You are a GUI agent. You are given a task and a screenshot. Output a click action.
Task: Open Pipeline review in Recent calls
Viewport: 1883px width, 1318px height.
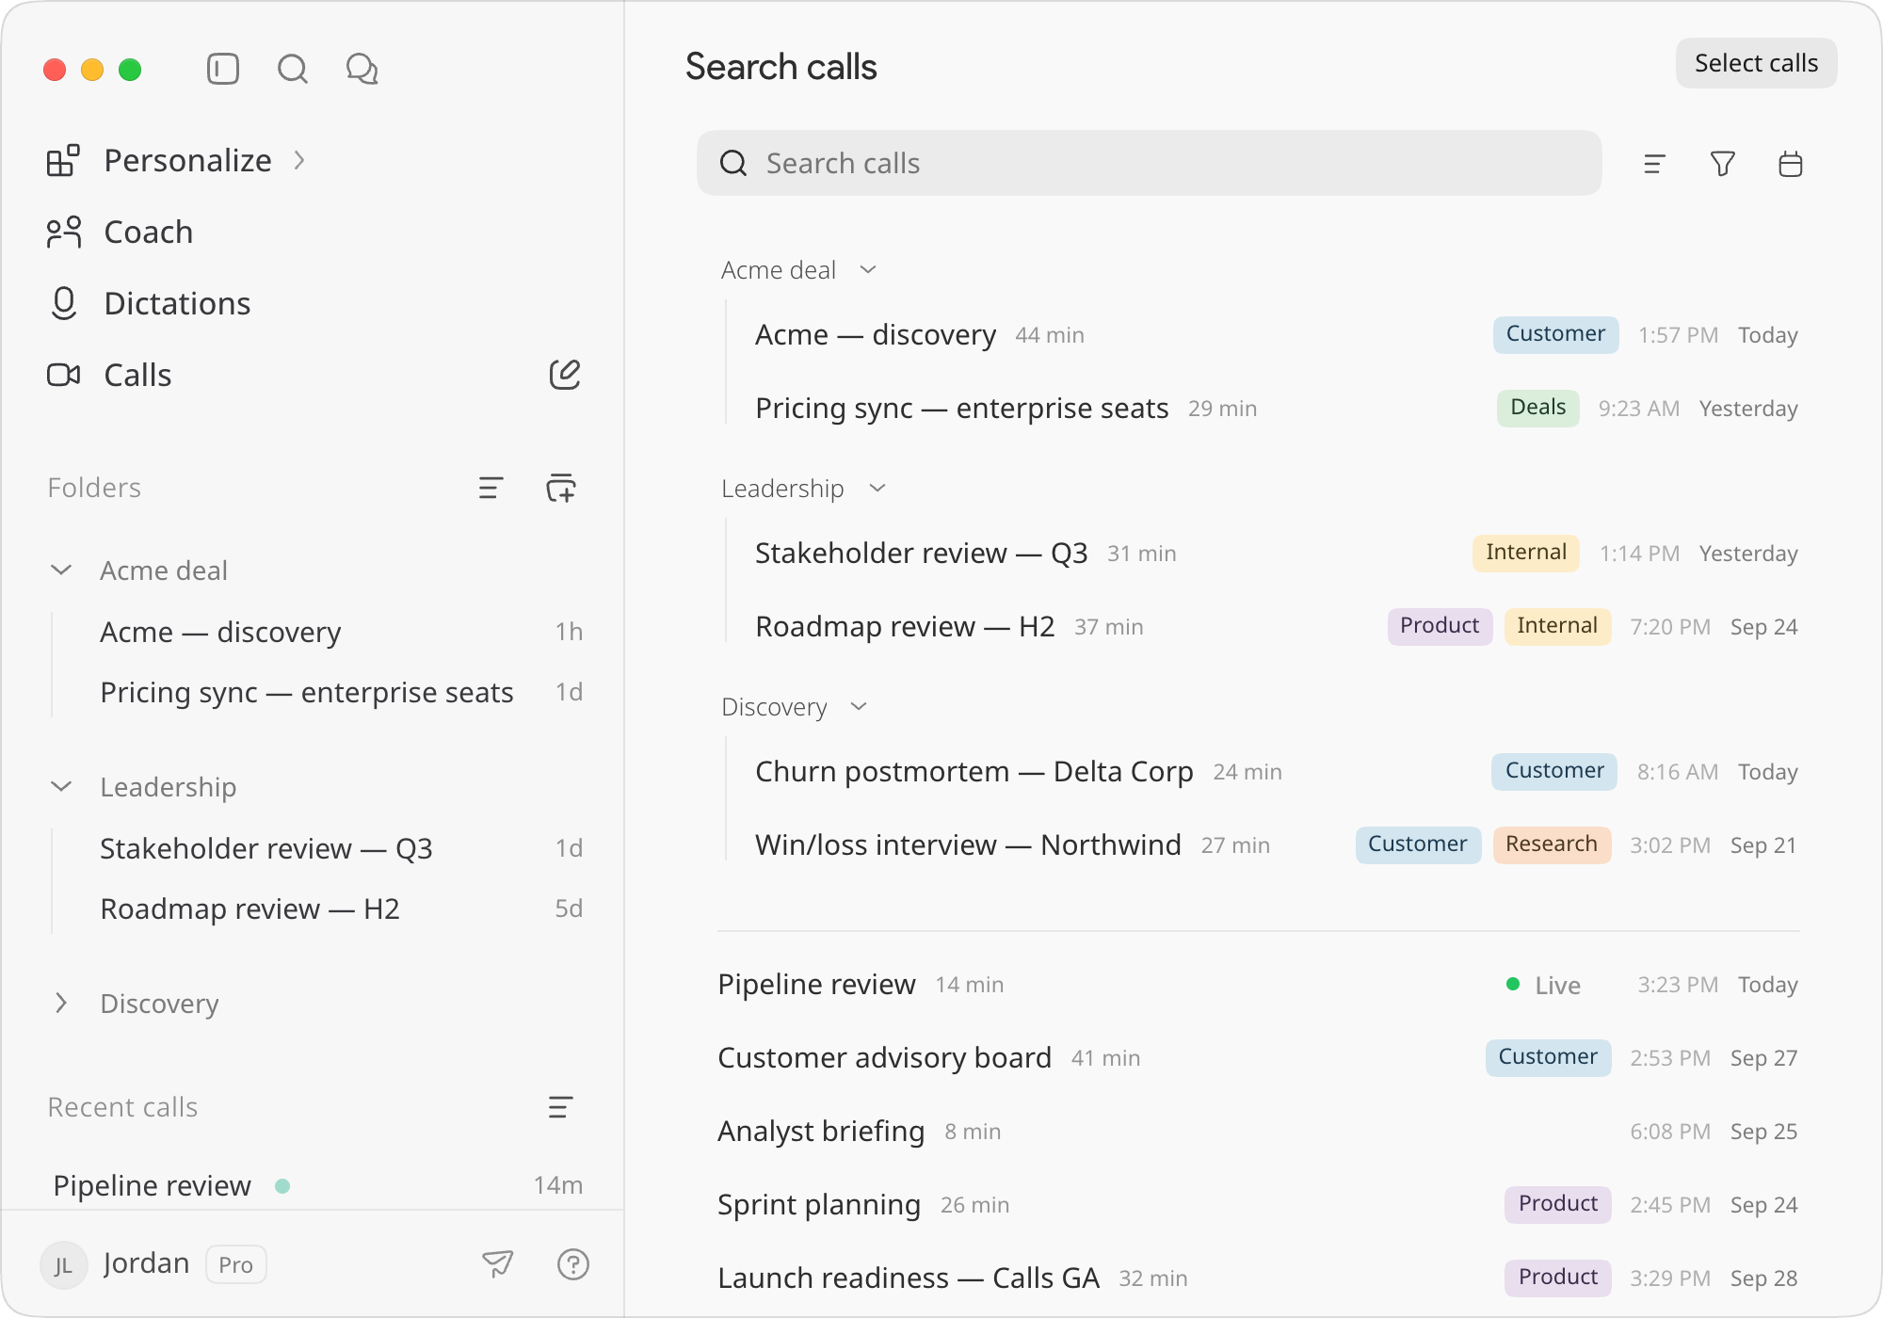(x=317, y=1185)
